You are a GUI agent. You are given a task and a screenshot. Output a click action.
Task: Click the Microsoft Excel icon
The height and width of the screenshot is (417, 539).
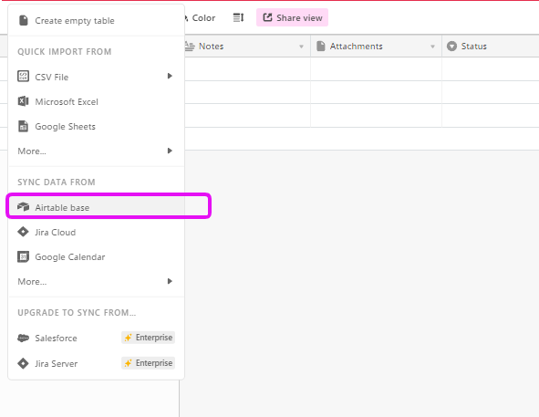[x=24, y=101]
